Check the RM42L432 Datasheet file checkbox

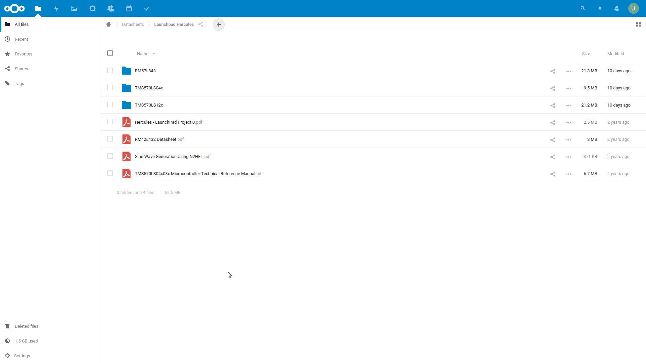(110, 139)
